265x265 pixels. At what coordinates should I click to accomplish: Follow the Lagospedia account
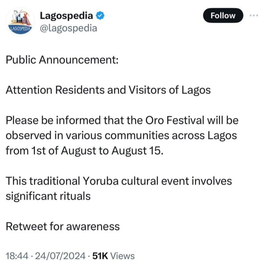pos(223,16)
